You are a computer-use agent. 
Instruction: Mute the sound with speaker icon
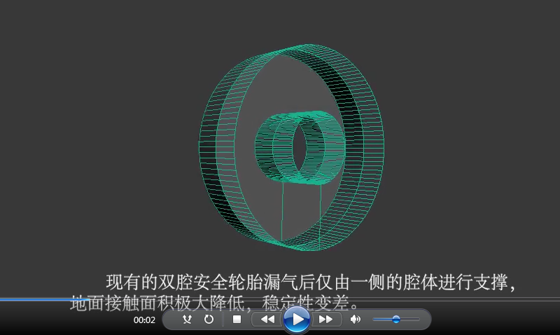355,320
